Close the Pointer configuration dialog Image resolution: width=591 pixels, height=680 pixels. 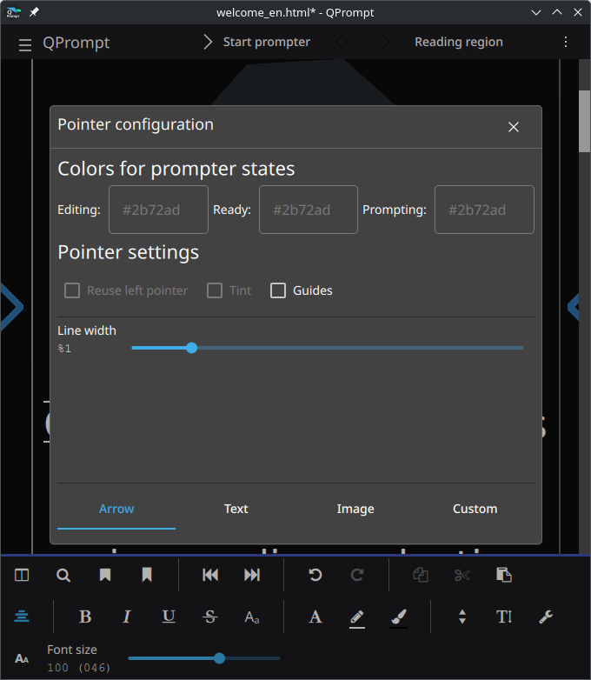point(514,127)
